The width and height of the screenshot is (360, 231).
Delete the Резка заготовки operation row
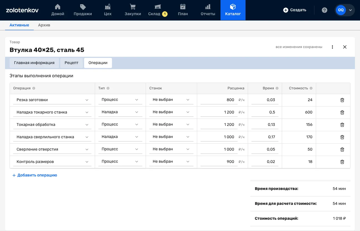[x=342, y=100]
